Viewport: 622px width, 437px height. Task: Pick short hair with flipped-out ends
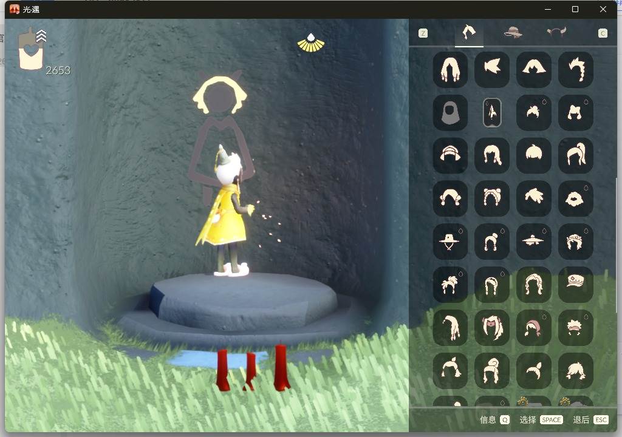[x=576, y=370]
